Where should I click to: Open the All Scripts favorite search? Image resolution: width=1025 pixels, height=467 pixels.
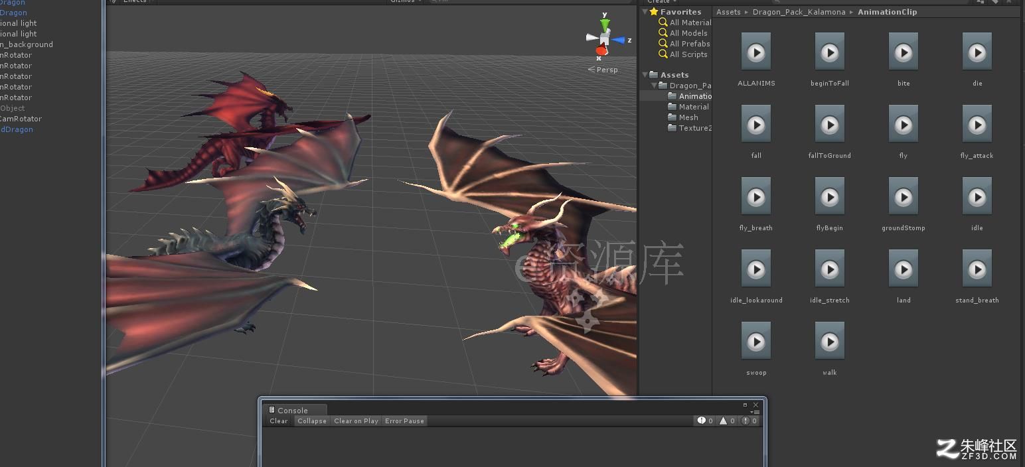[683, 54]
